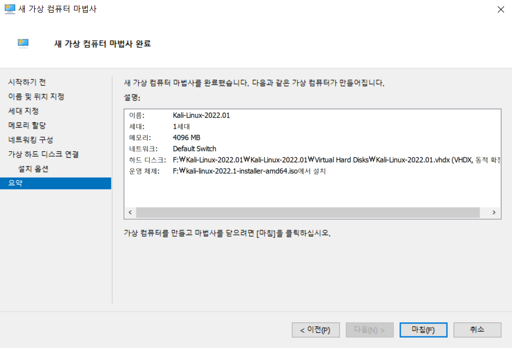Viewport: 512px width, 348px height.
Task: Click the memory value 4096 MB
Action: tap(187, 138)
